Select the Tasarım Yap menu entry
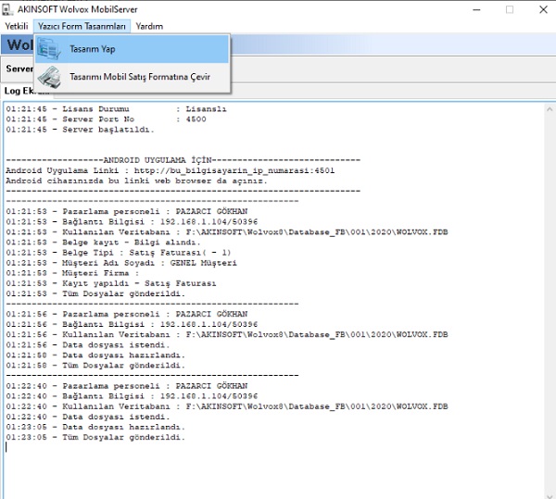This screenshot has width=556, height=499. [x=132, y=49]
